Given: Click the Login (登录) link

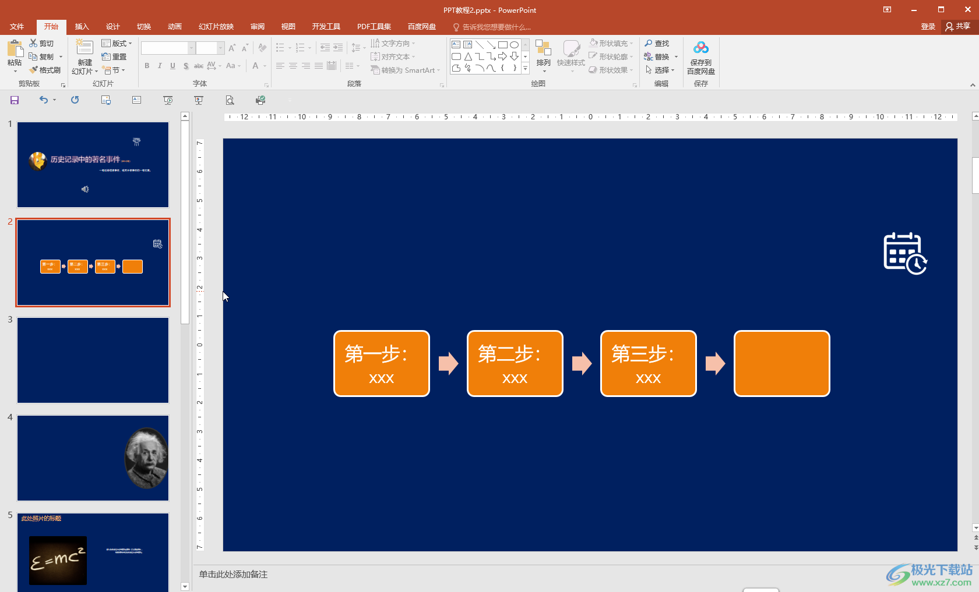Looking at the screenshot, I should coord(928,27).
